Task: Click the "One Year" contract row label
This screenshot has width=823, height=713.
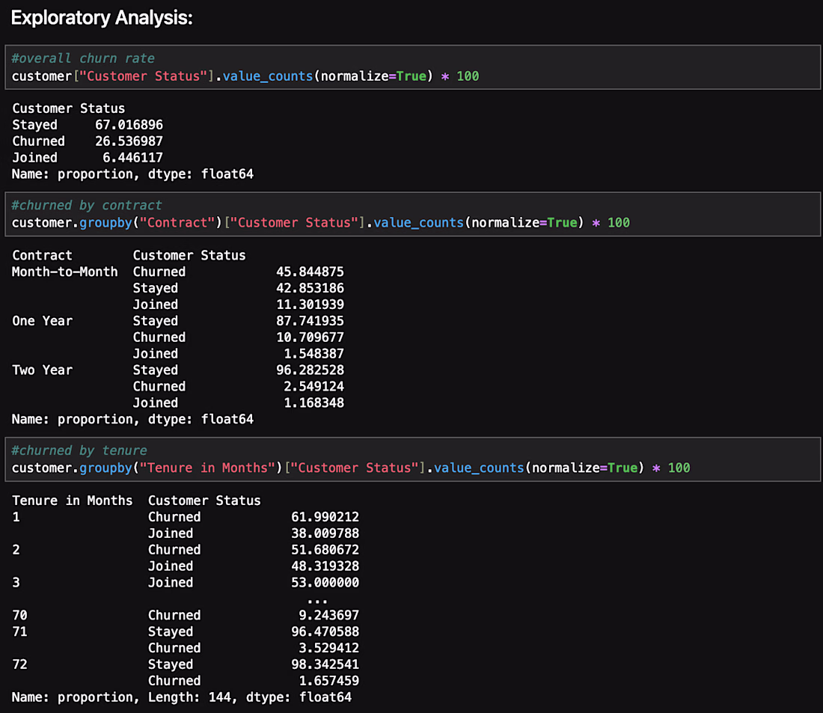Action: click(42, 321)
